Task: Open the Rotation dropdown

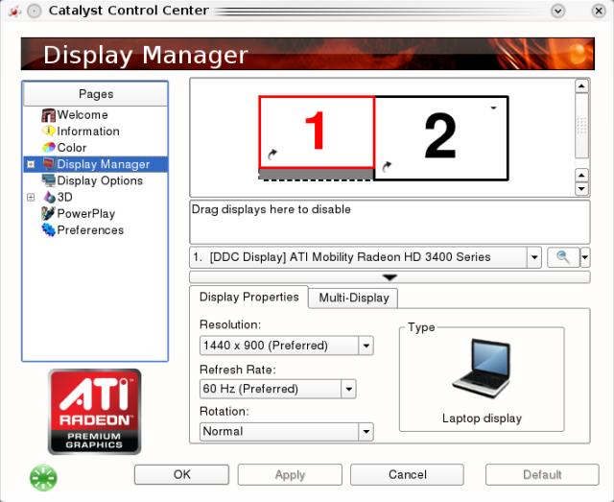Action: pos(366,432)
